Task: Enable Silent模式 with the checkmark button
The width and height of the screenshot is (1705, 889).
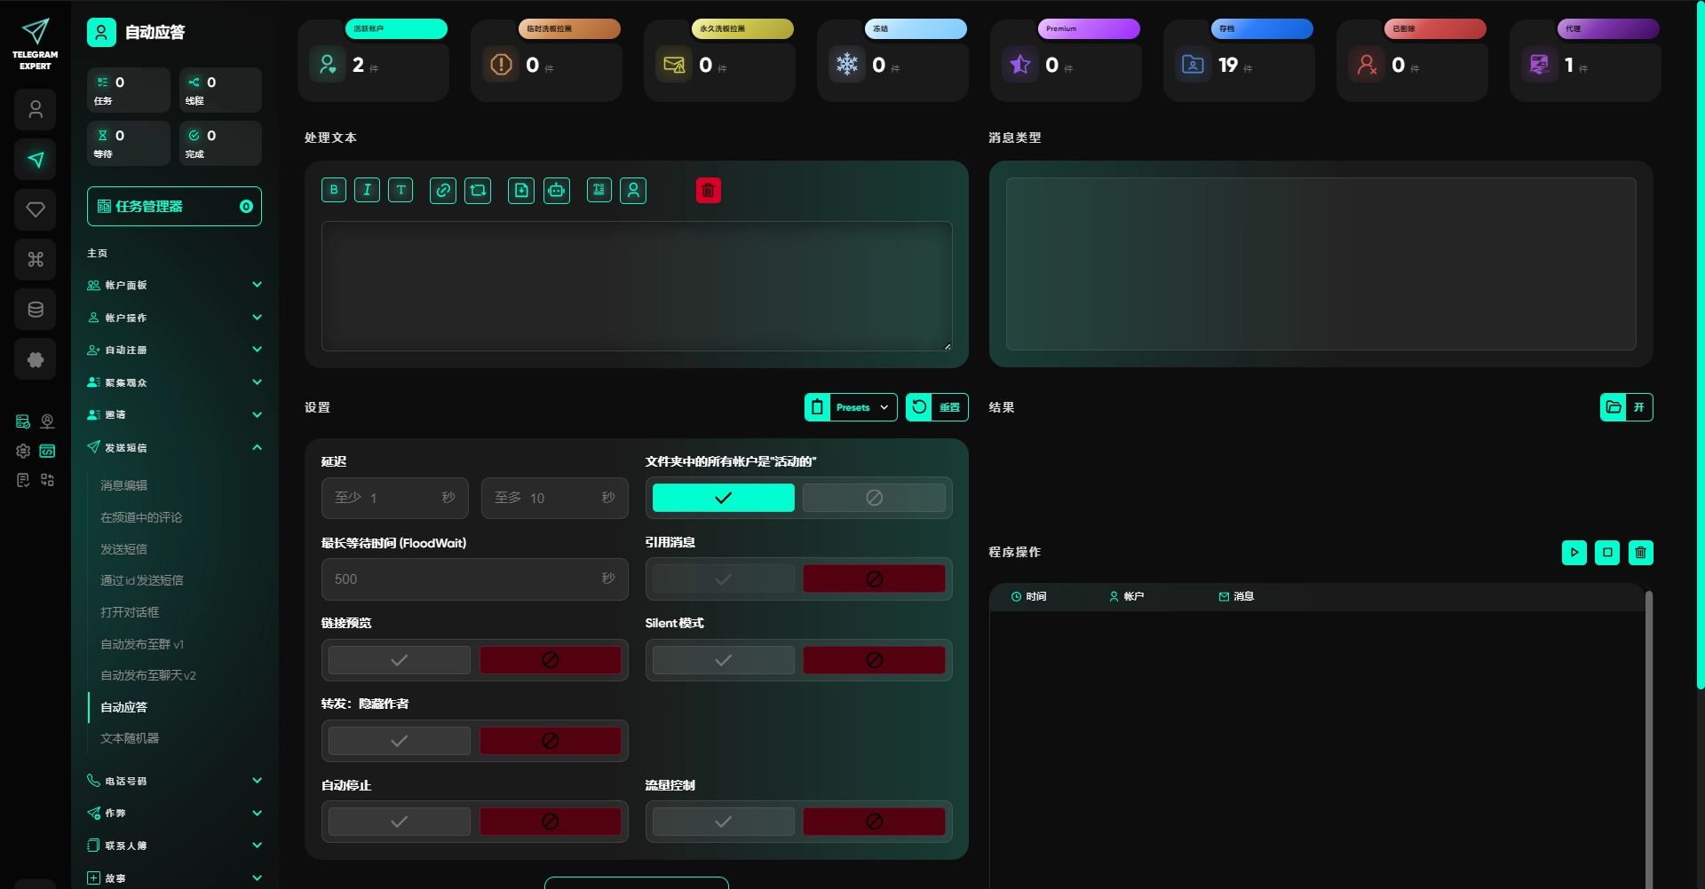Action: (724, 660)
